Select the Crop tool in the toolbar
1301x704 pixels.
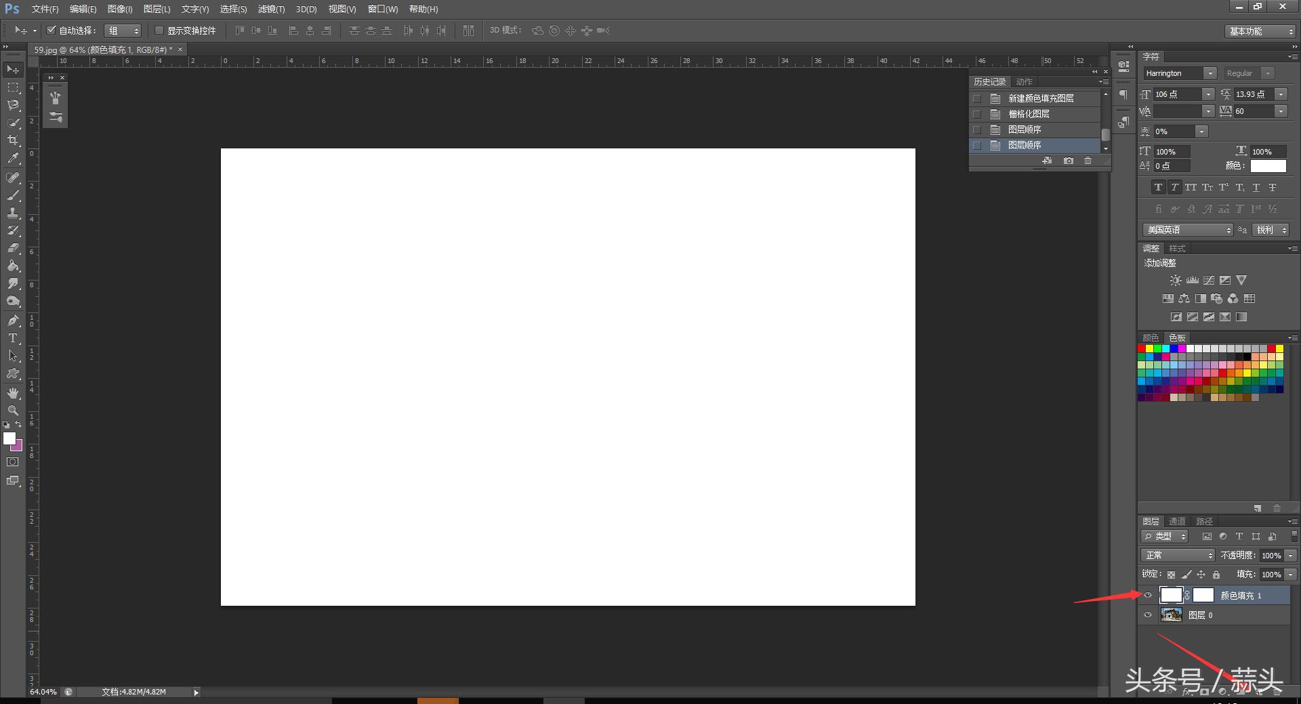[13, 140]
